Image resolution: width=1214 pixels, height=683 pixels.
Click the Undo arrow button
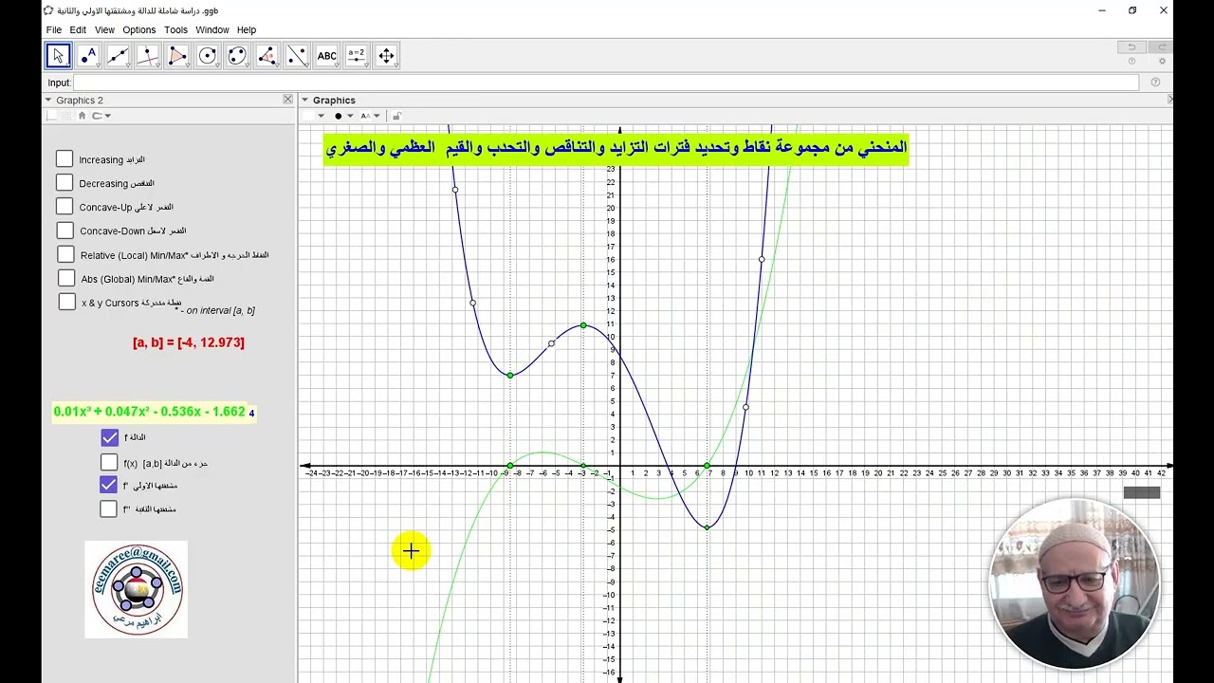[1131, 47]
